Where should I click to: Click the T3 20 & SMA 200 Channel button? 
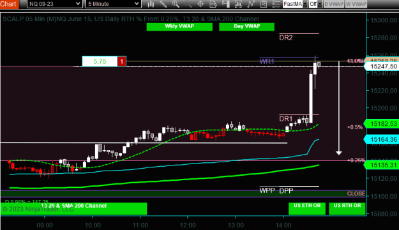pos(73,208)
